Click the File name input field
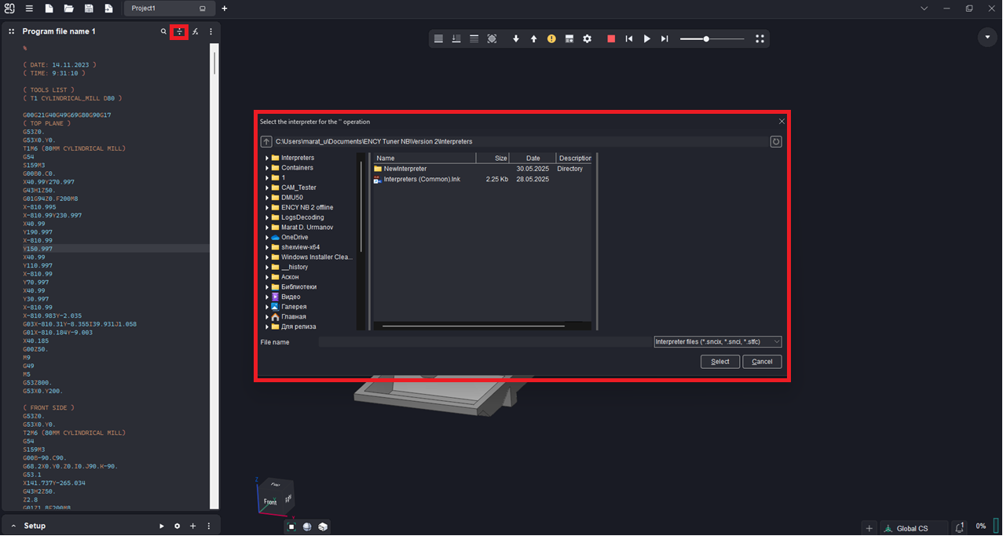Viewport: 1003px width, 536px height. point(484,342)
